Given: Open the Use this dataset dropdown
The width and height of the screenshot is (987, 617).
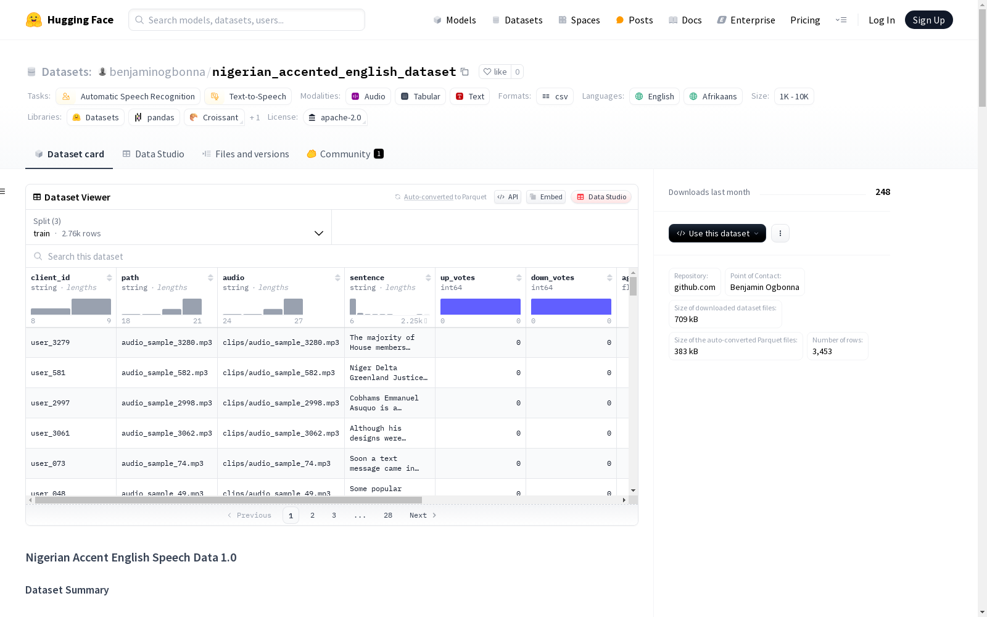Looking at the screenshot, I should coord(717,233).
